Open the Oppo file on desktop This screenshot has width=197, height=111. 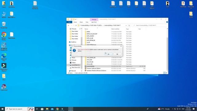144,4
